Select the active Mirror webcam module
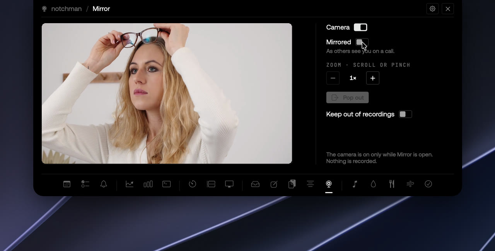This screenshot has height=251, width=495. 329,184
